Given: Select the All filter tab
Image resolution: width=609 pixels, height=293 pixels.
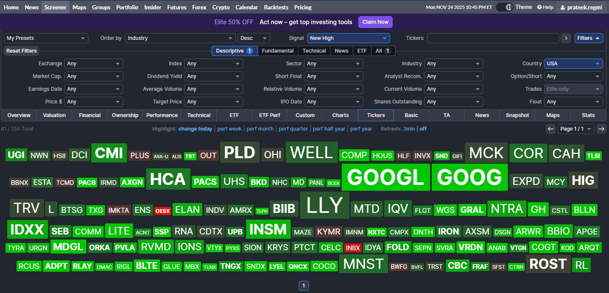Looking at the screenshot, I should (x=383, y=51).
